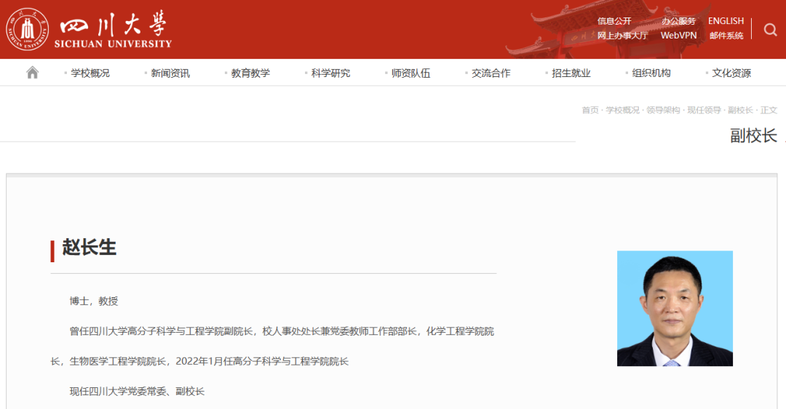Click the Sichuan University emblem logo
Viewport: 786px width, 409px height.
(x=28, y=30)
